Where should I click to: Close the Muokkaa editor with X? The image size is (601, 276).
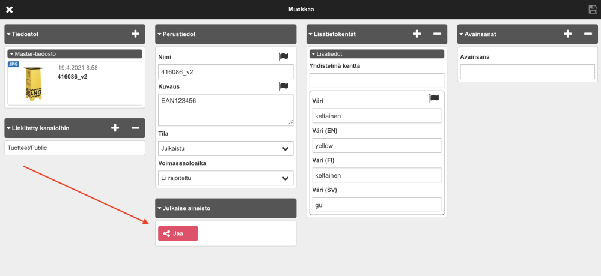coord(9,10)
